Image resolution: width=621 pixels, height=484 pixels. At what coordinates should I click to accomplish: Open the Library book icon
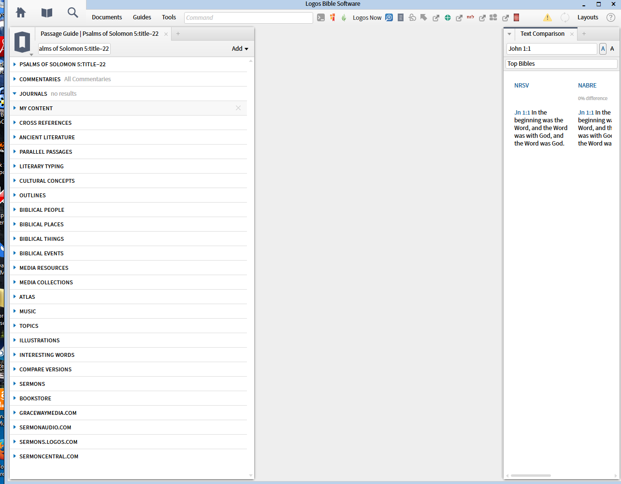(x=47, y=13)
